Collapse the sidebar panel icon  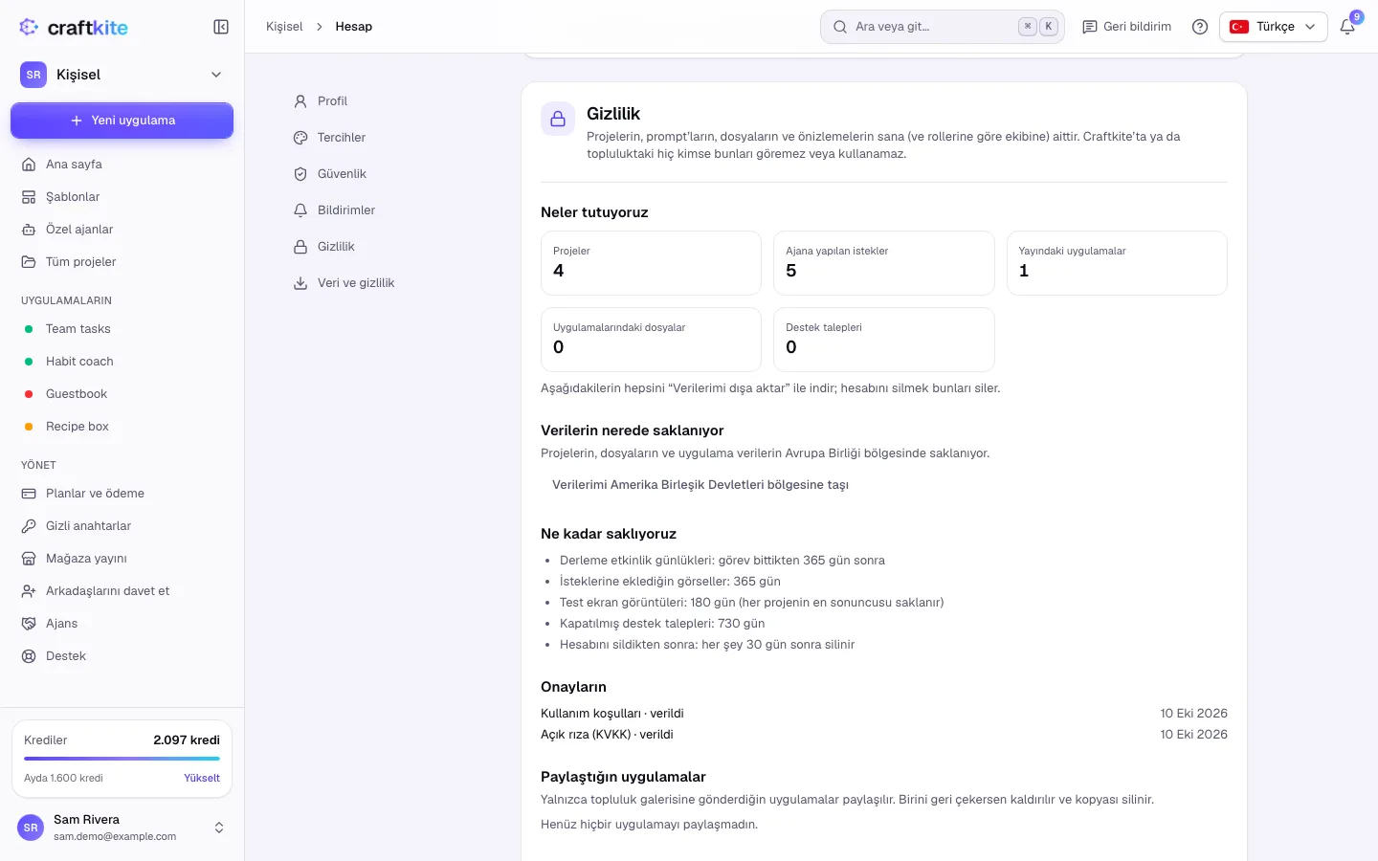pos(221,27)
